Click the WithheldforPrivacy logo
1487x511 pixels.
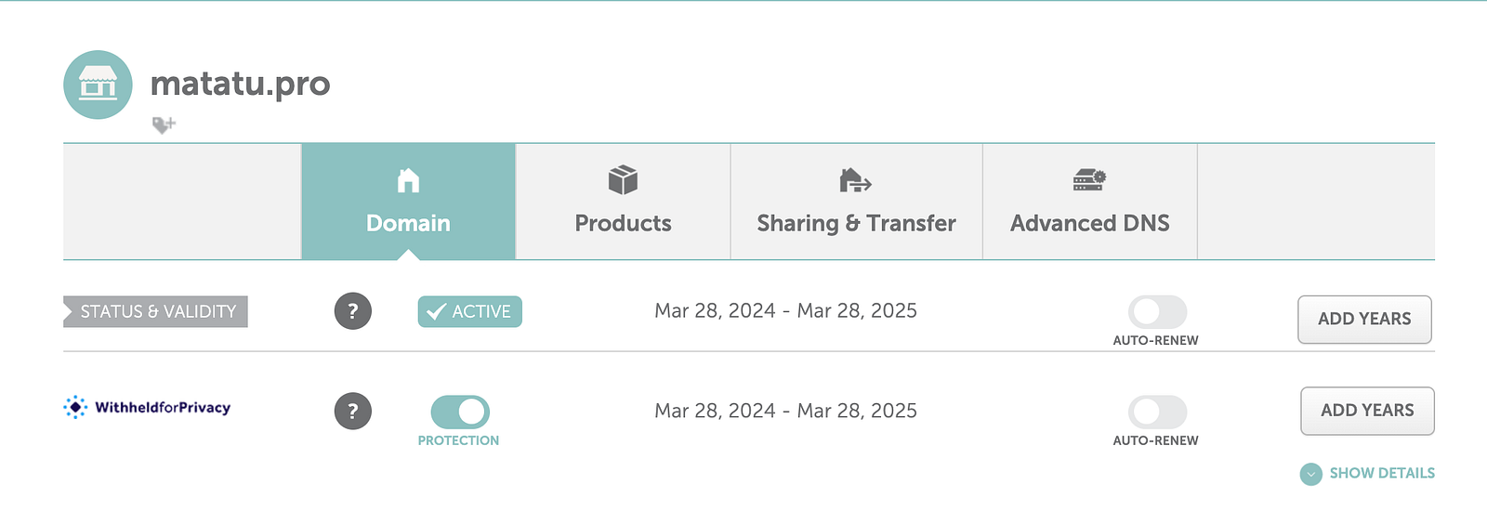pos(147,407)
